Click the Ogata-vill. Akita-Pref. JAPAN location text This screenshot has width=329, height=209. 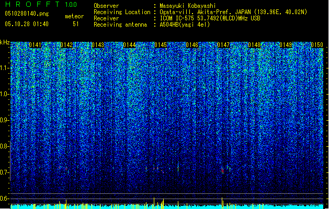[233, 12]
